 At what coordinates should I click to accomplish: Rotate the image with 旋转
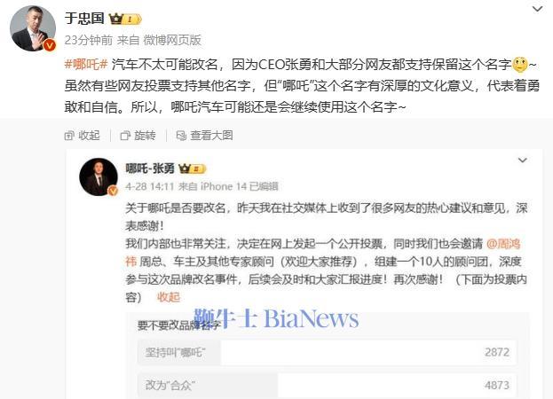click(138, 136)
